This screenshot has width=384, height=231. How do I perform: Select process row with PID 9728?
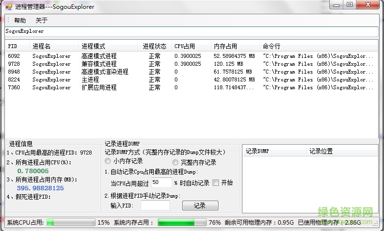point(191,64)
